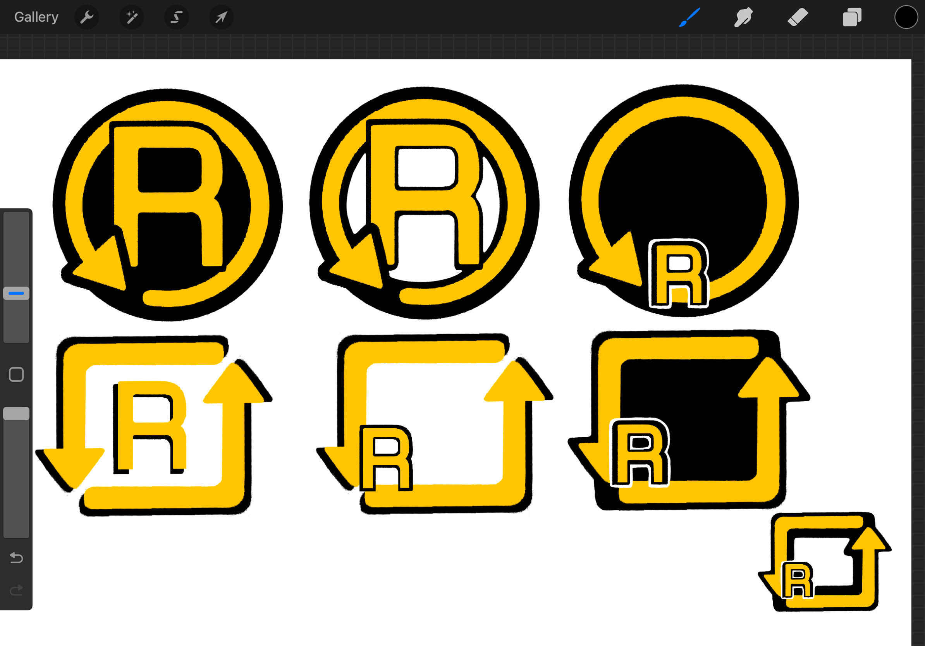Screen dimensions: 925x646
Task: Open the Layers panel
Action: point(852,17)
